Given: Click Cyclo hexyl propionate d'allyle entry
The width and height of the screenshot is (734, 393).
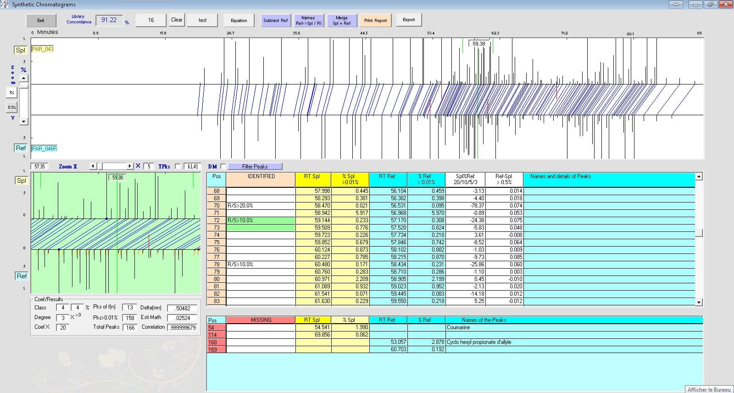Looking at the screenshot, I should pos(479,342).
